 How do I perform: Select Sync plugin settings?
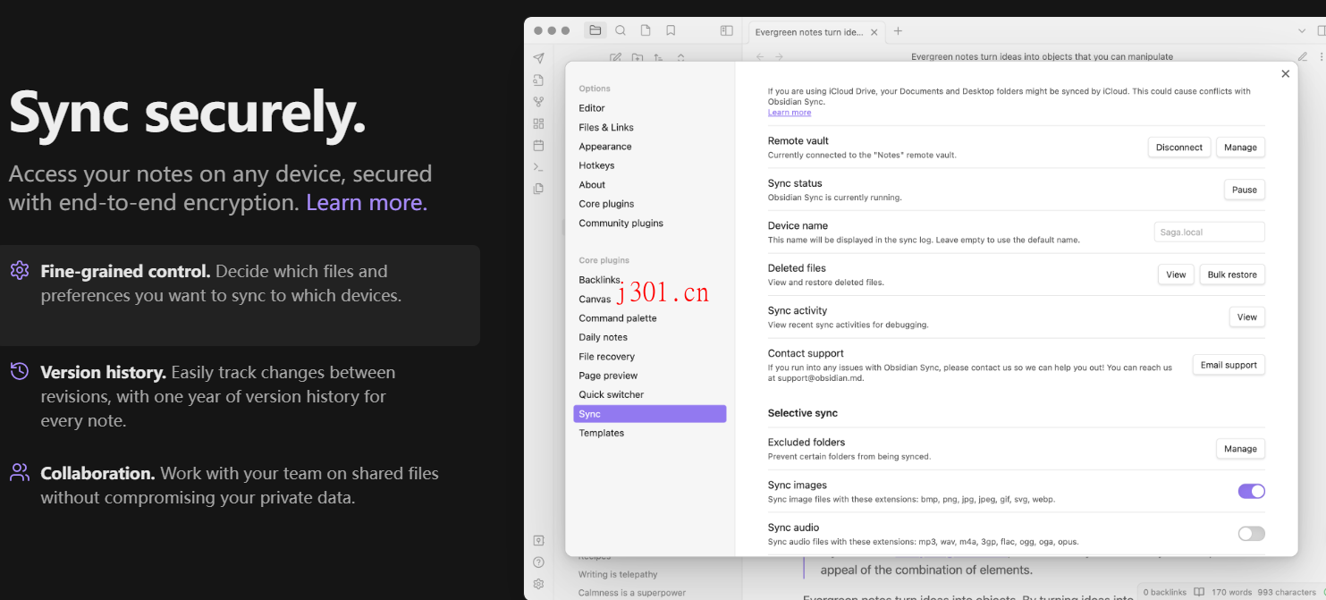649,414
